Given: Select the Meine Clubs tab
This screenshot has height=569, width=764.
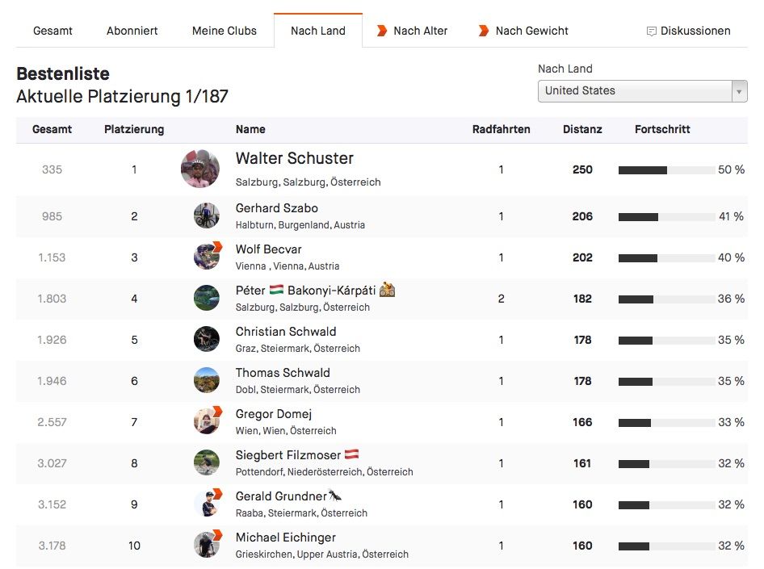Looking at the screenshot, I should tap(225, 31).
